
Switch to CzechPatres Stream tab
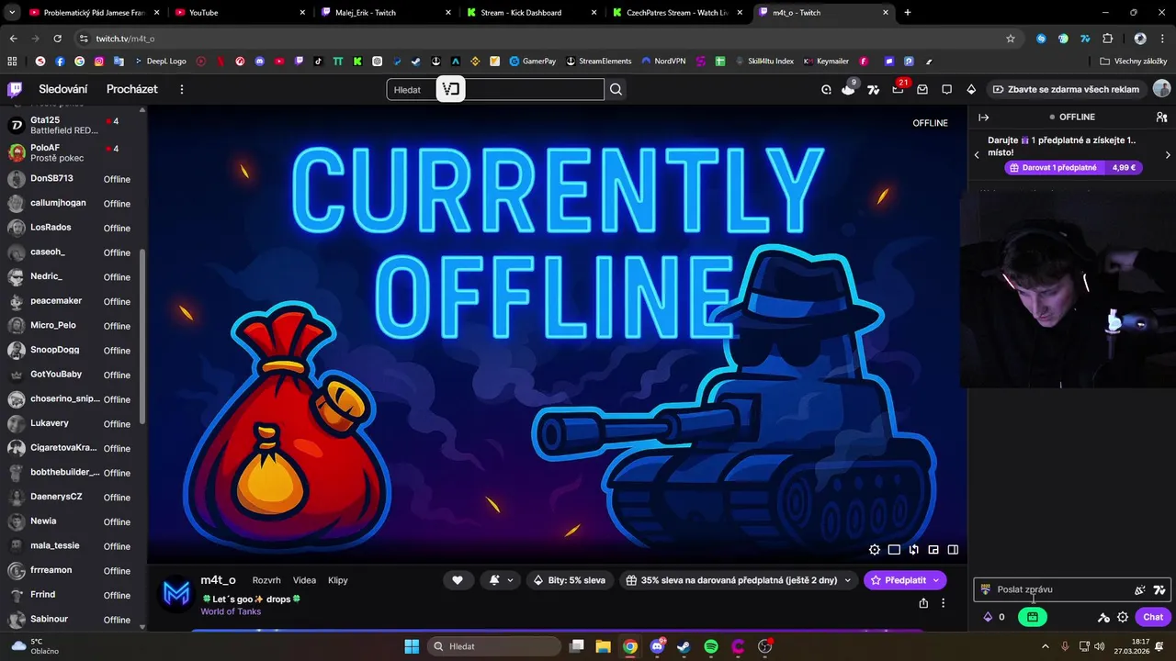point(677,12)
